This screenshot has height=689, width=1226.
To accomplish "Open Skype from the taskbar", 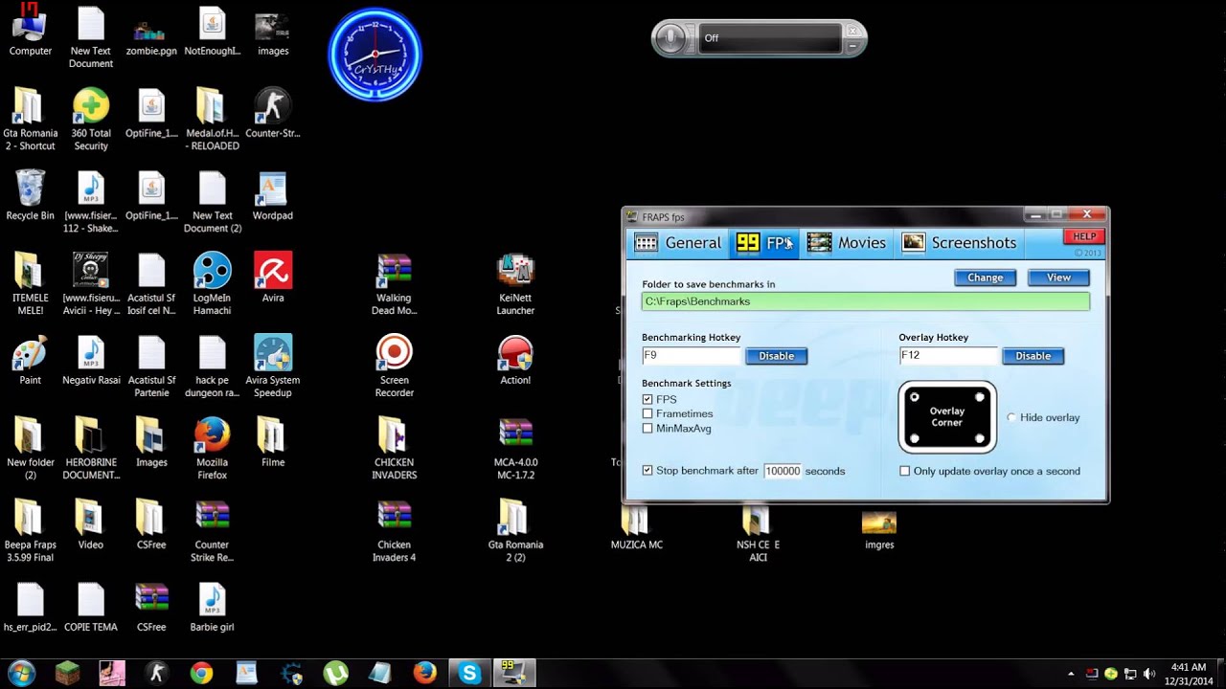I will [469, 673].
